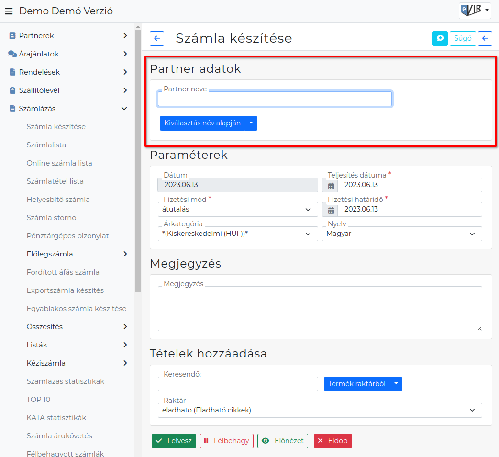The height and width of the screenshot is (457, 499).
Task: Open the Árkategória dropdown
Action: click(238, 234)
